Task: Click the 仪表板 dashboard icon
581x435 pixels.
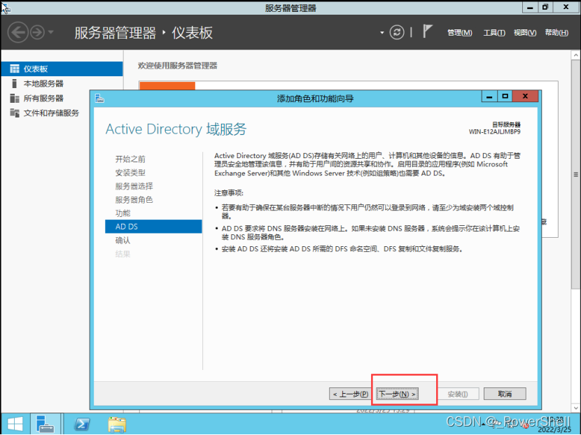Action: [x=15, y=69]
